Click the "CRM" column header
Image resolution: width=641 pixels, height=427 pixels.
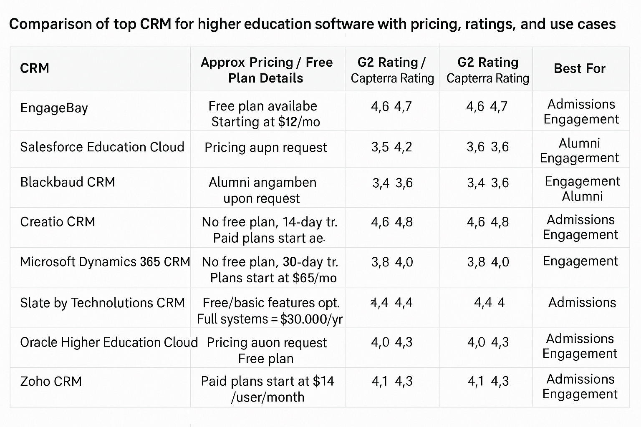(35, 68)
